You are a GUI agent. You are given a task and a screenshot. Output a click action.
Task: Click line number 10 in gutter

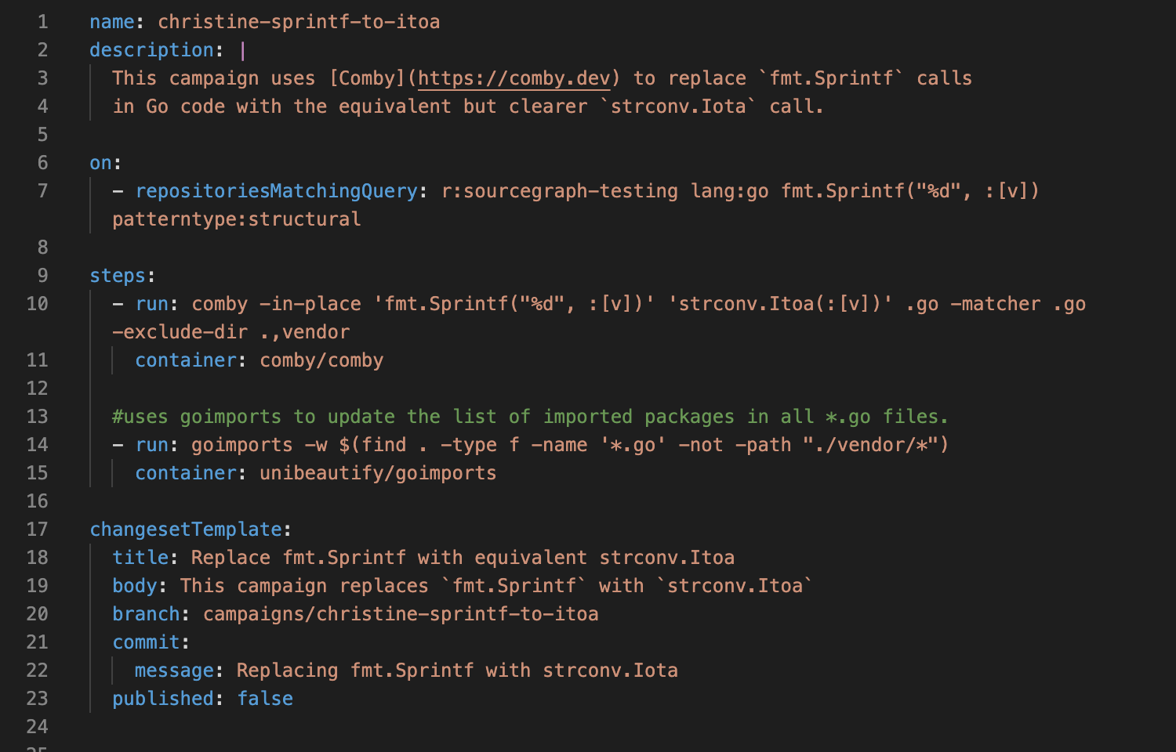point(37,304)
